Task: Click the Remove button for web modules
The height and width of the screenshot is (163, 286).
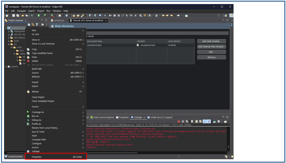Action: pyautogui.click(x=212, y=57)
